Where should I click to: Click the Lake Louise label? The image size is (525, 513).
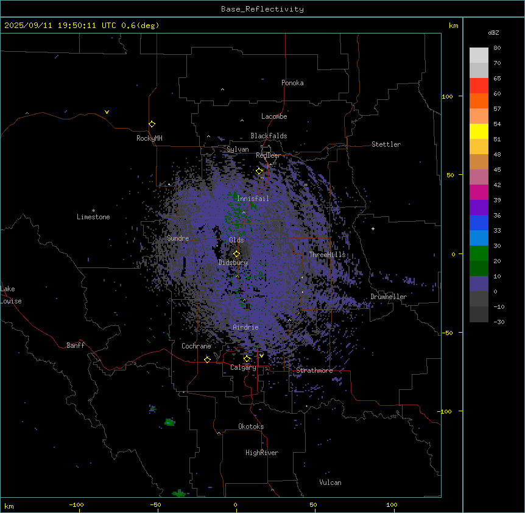[11, 295]
